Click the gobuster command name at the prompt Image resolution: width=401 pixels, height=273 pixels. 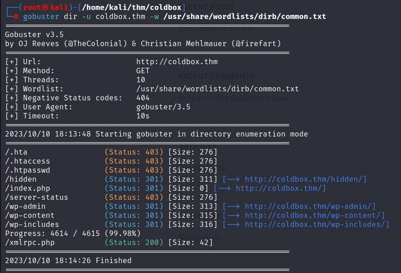pyautogui.click(x=39, y=17)
